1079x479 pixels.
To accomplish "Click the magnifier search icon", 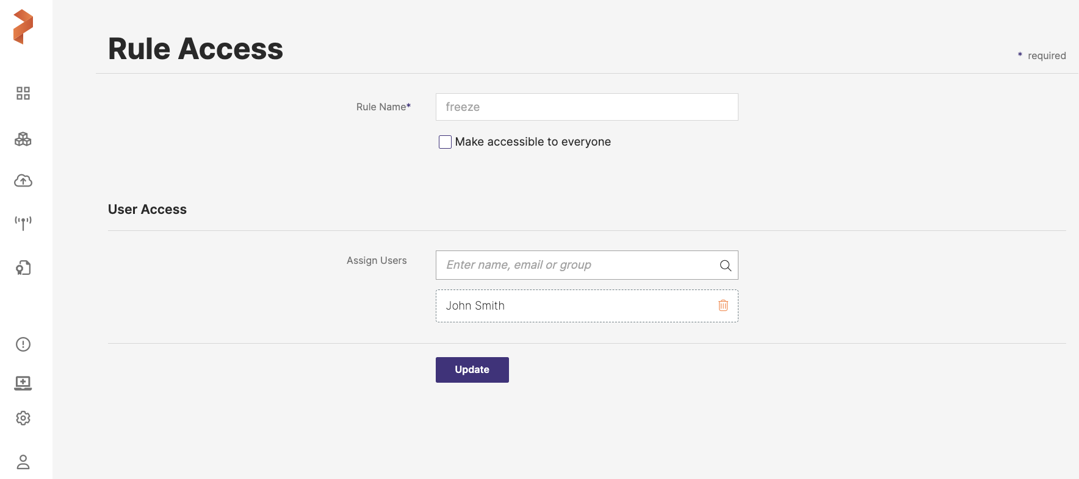I will 725,265.
